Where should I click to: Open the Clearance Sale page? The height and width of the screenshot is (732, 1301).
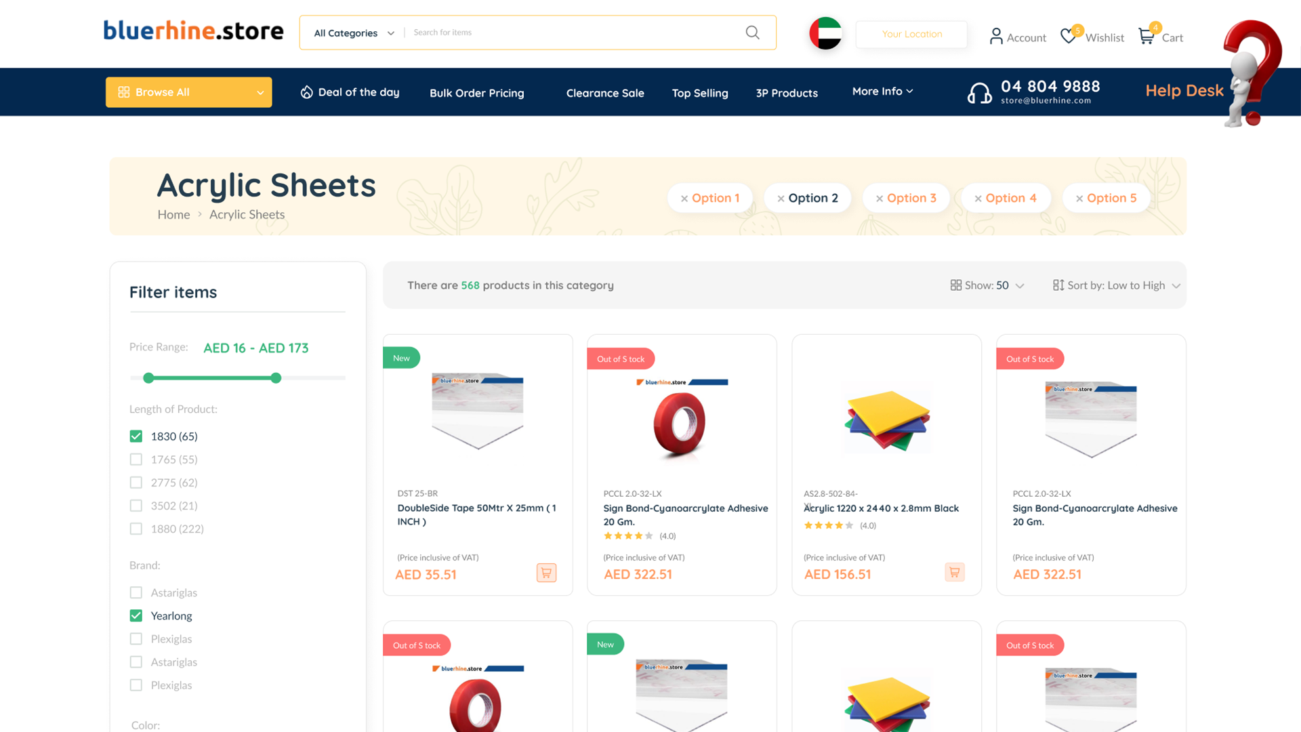[x=605, y=93]
